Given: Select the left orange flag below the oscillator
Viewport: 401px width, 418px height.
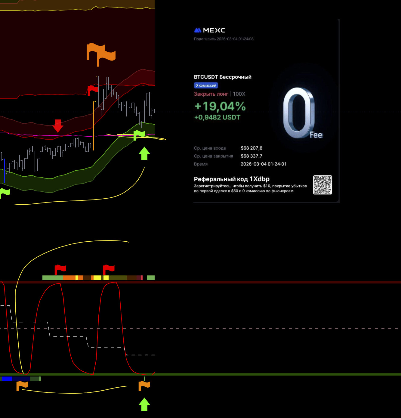Looking at the screenshot, I should [22, 385].
